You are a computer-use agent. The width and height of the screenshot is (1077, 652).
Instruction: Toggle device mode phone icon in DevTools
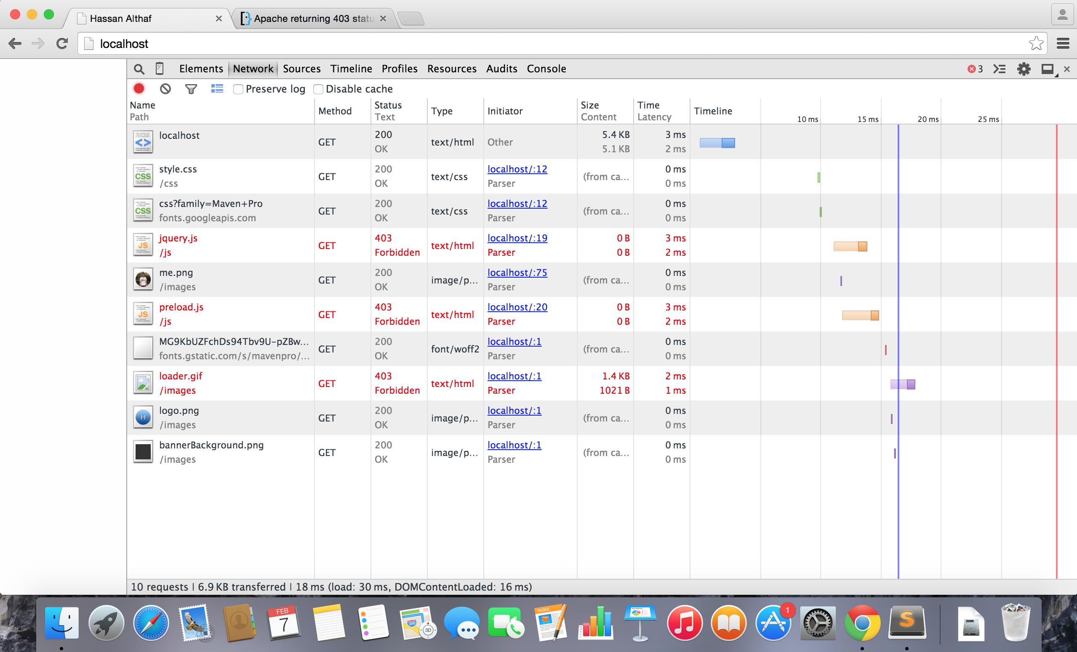point(160,69)
